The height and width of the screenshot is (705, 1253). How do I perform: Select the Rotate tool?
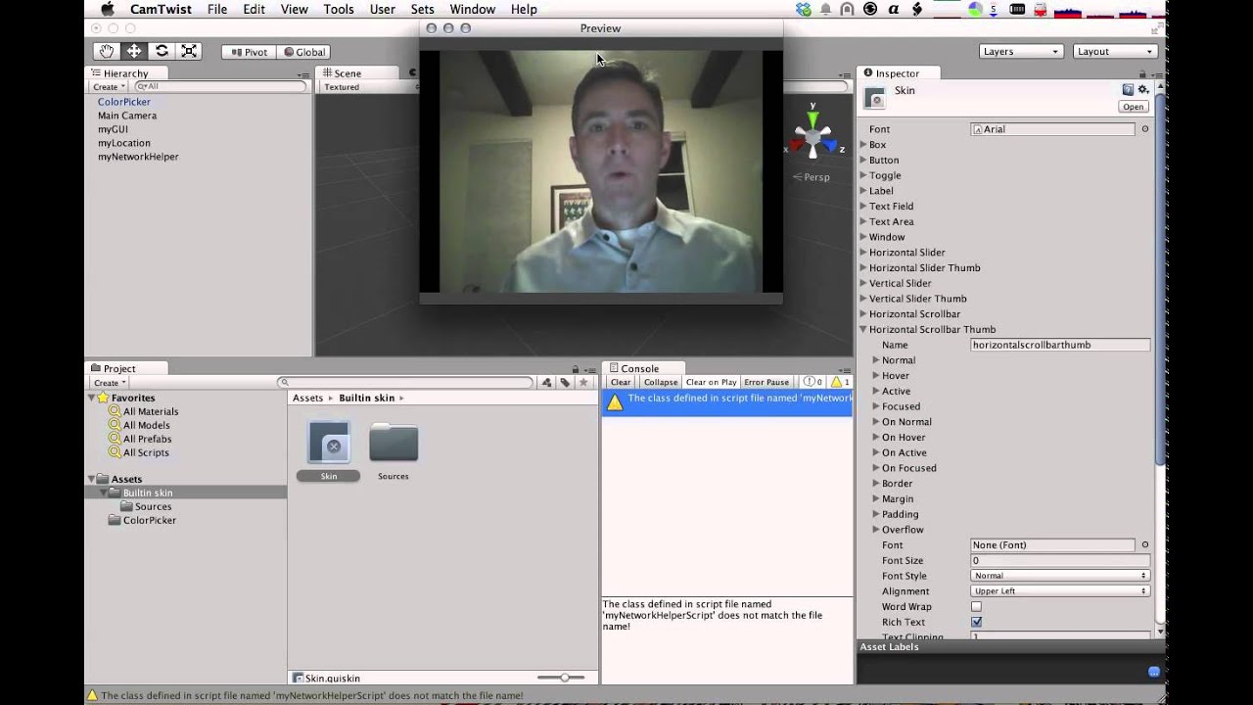pyautogui.click(x=162, y=51)
